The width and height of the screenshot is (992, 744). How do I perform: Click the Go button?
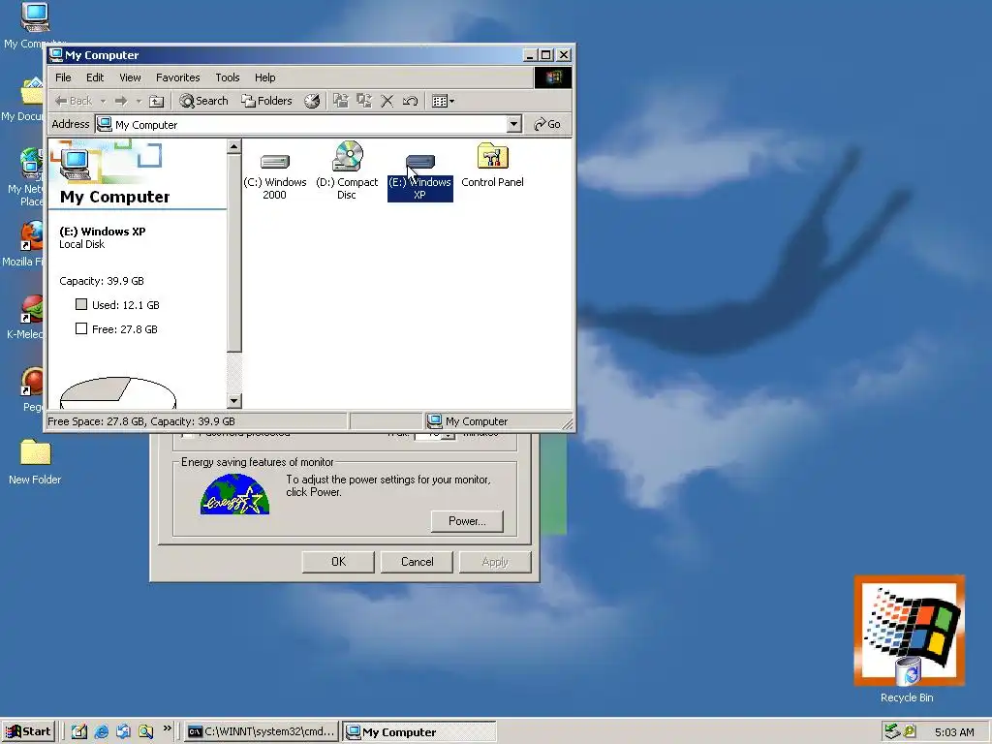pos(547,124)
